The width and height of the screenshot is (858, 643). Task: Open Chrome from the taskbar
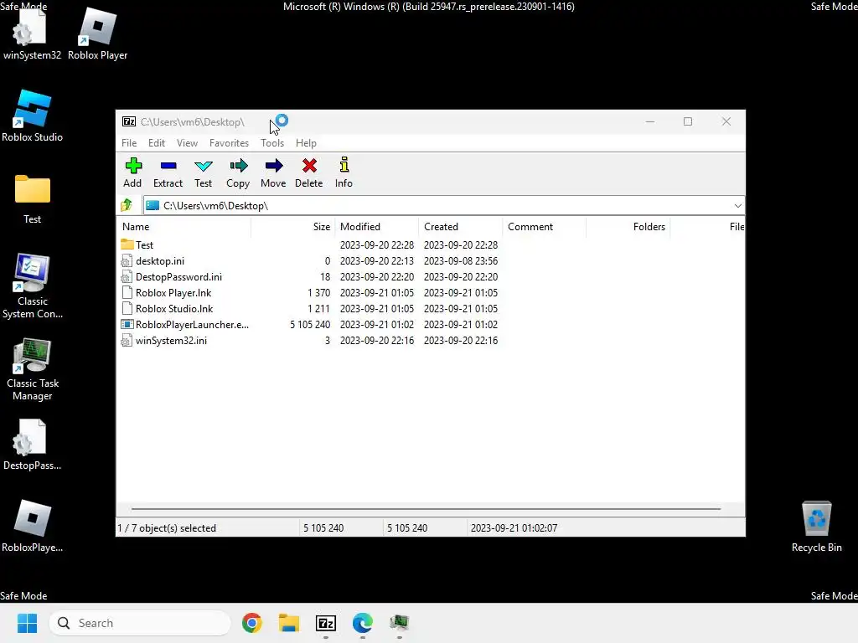pyautogui.click(x=252, y=623)
